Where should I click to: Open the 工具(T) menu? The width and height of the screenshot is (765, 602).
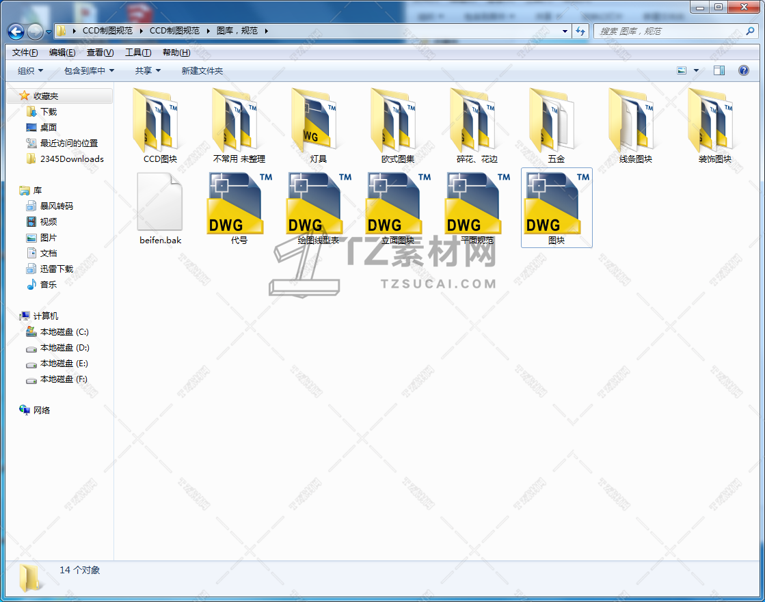pyautogui.click(x=138, y=52)
